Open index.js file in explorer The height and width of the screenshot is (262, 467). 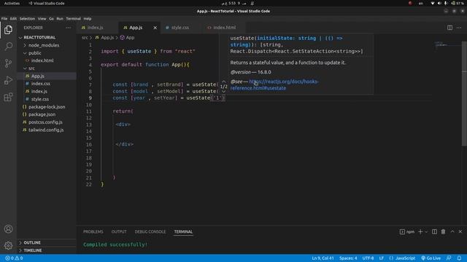39,92
